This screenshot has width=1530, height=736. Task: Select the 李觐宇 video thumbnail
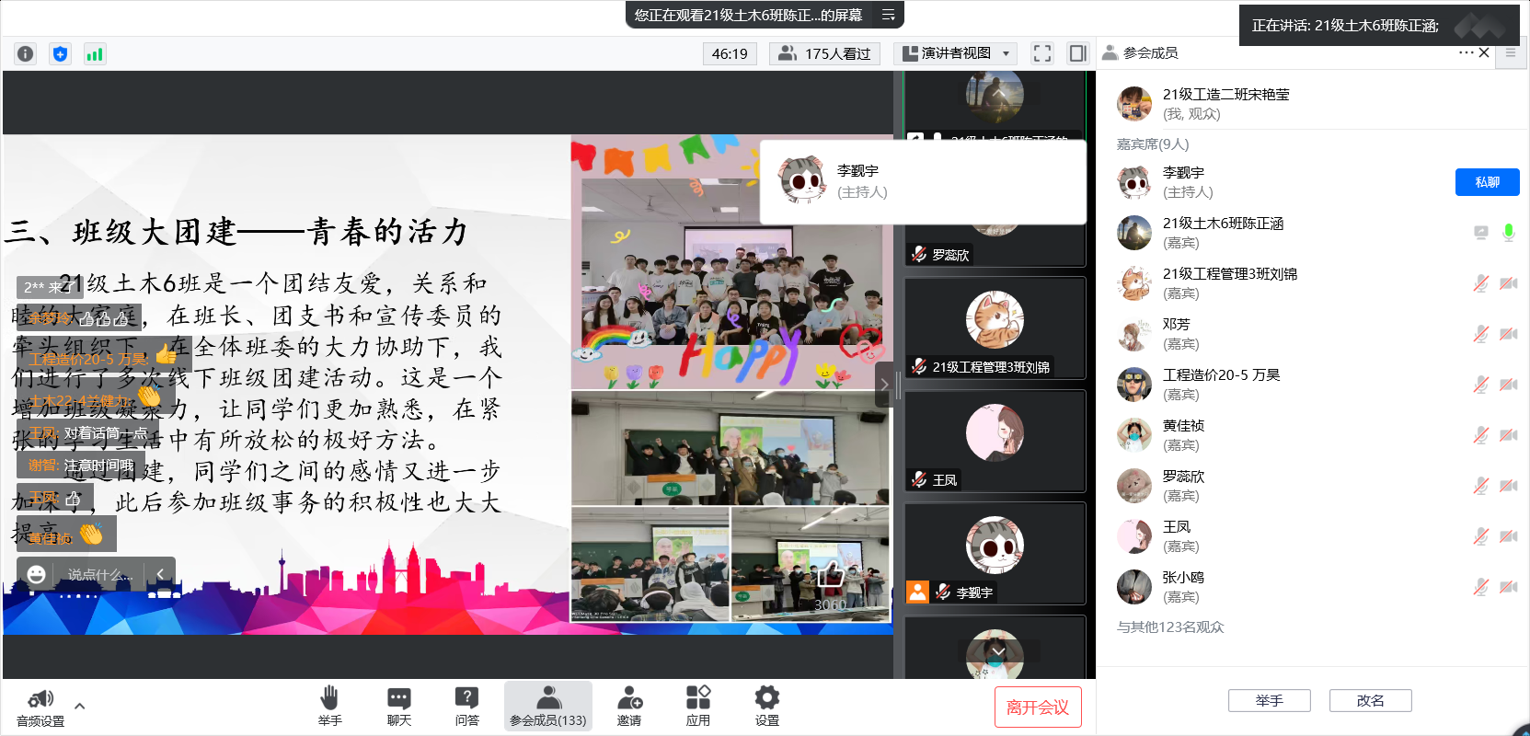(x=995, y=554)
